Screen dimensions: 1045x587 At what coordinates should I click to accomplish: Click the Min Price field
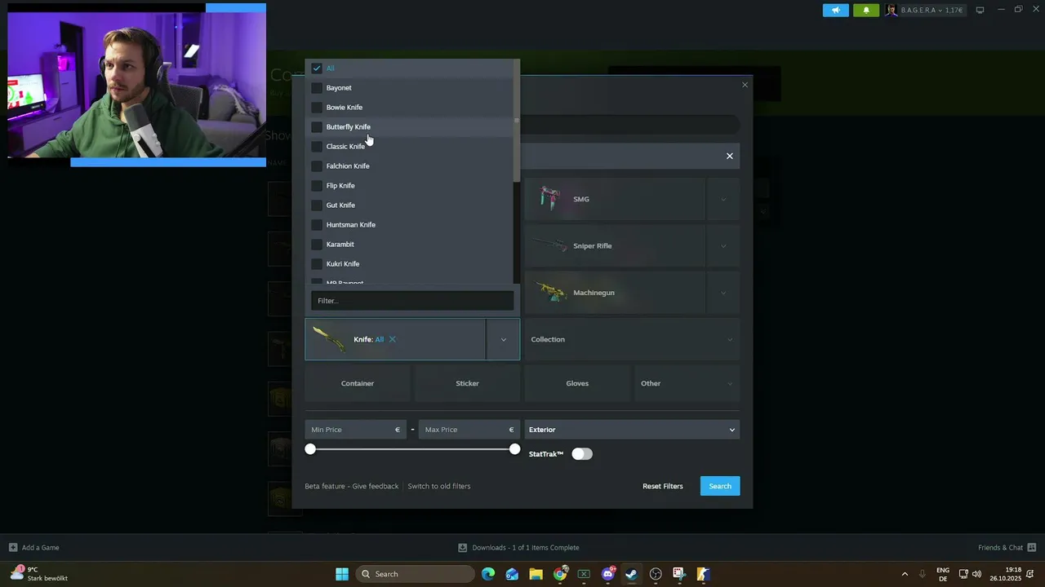(355, 430)
